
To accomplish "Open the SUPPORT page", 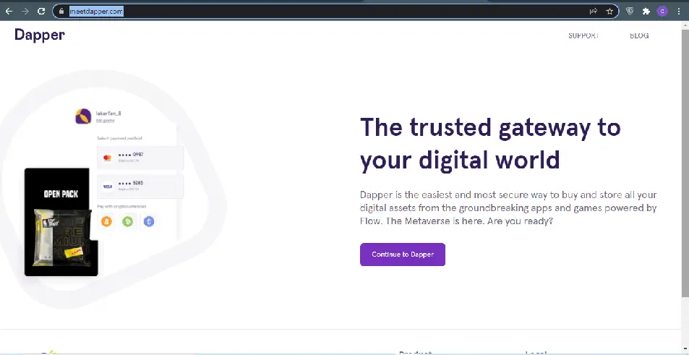I will (x=583, y=35).
